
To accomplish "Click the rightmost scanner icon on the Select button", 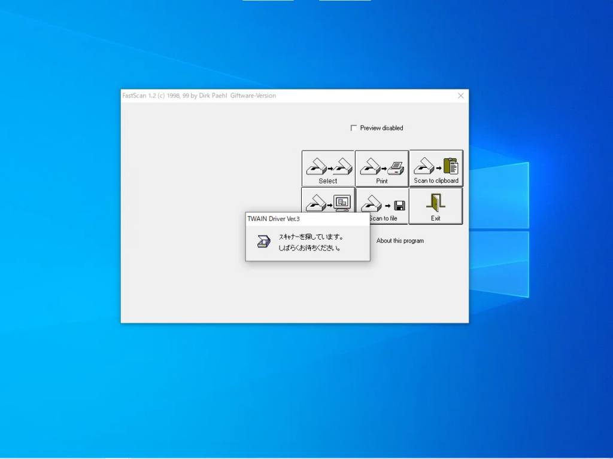I will pyautogui.click(x=343, y=166).
